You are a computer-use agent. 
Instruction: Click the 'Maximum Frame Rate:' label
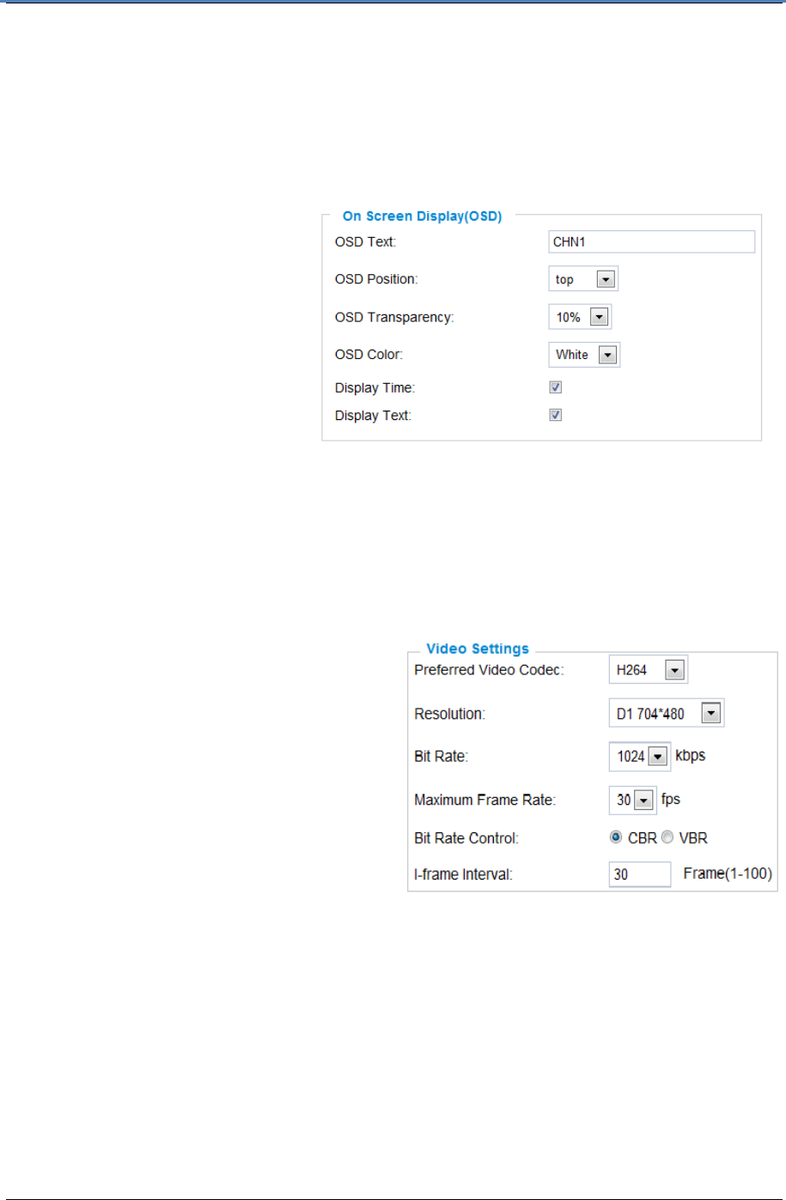tap(484, 800)
